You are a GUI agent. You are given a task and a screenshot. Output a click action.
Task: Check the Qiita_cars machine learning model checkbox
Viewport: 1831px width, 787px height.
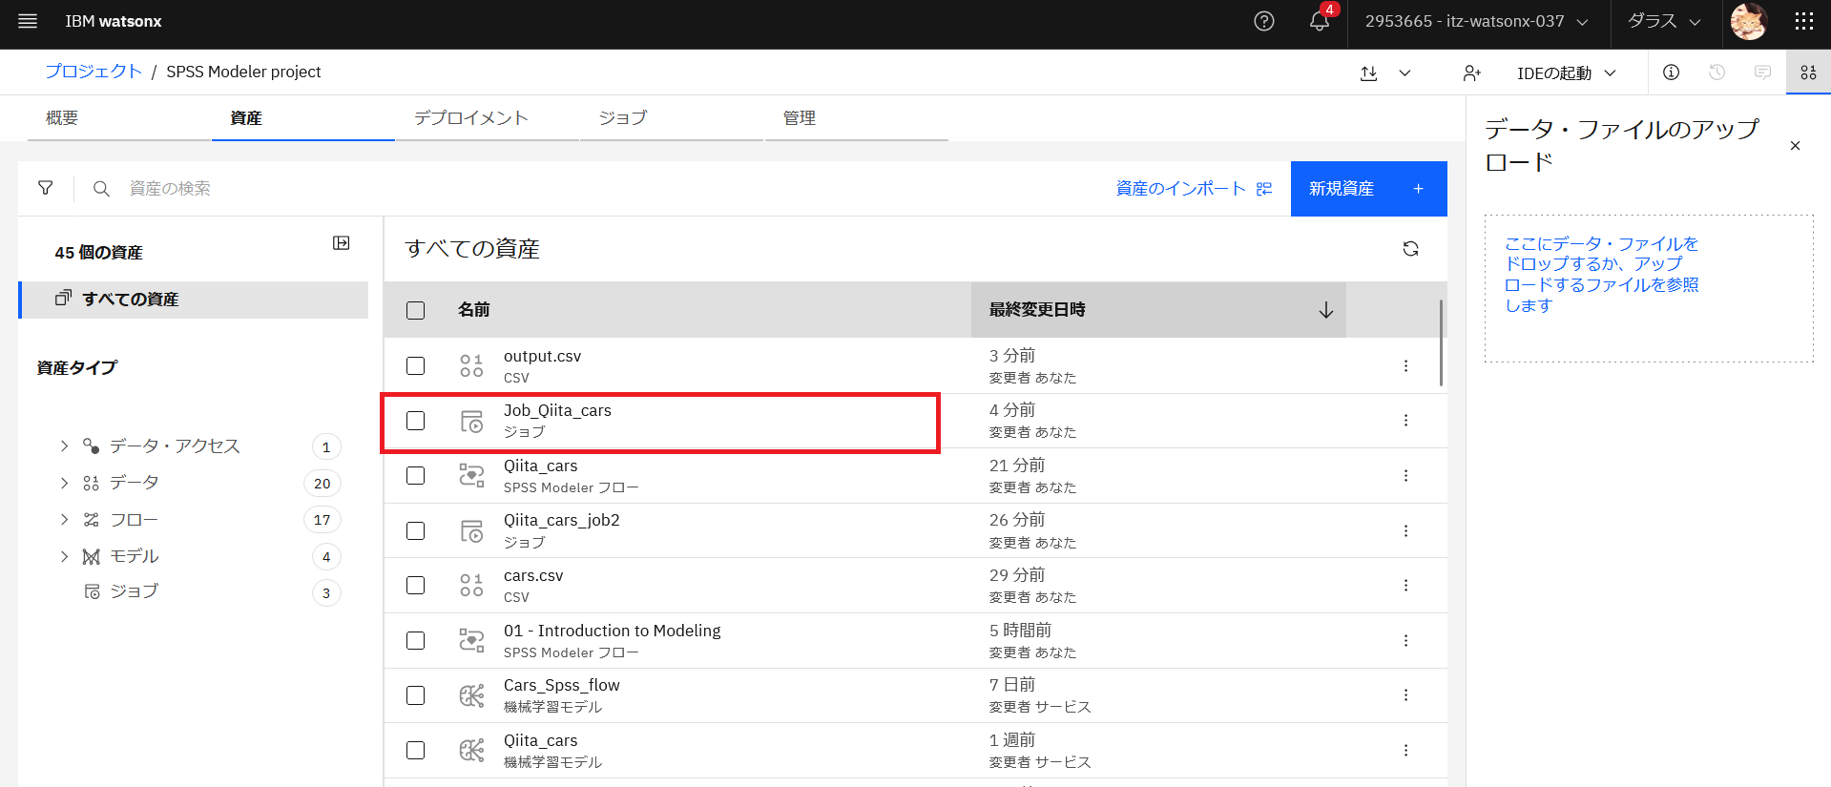[415, 750]
